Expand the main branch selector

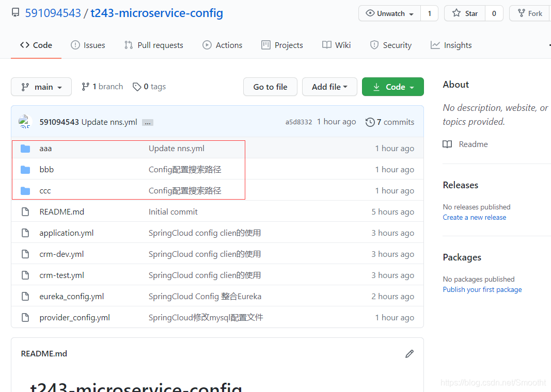point(41,87)
